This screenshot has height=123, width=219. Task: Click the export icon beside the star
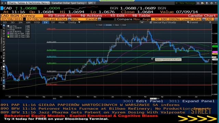(x=203, y=3)
